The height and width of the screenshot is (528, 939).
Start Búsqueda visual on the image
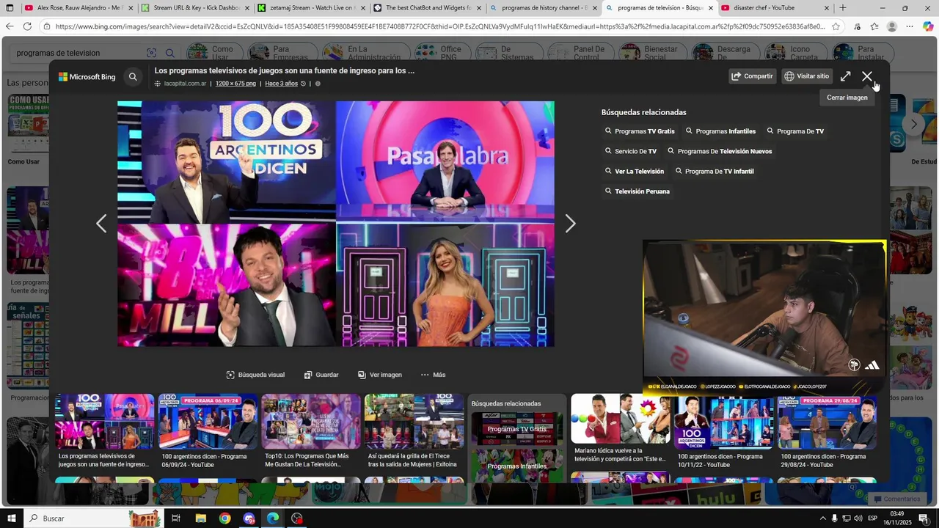(255, 375)
